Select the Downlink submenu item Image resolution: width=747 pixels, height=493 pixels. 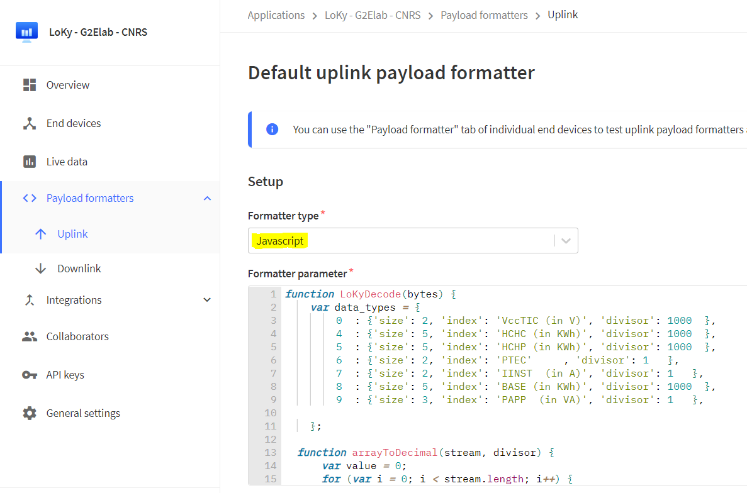pos(79,269)
